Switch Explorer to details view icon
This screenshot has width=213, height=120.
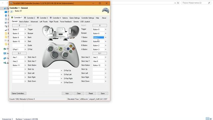(207, 119)
